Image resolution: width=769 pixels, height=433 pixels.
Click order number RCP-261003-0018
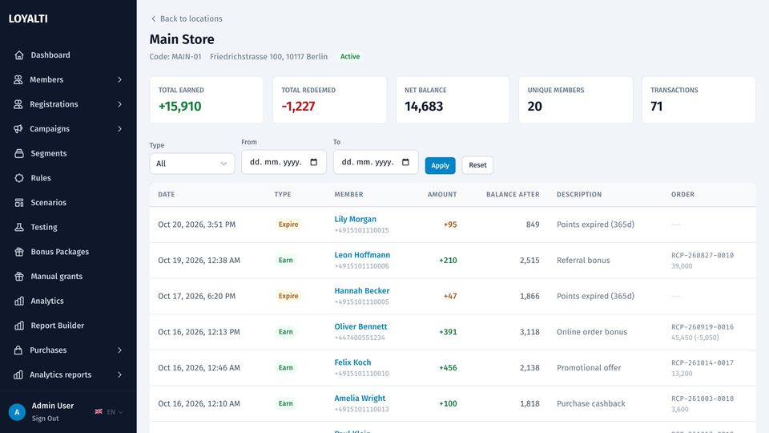(703, 399)
